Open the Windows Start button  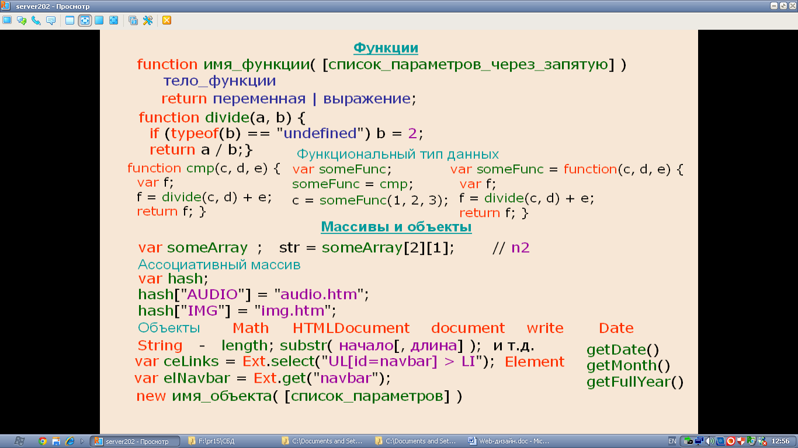click(19, 441)
